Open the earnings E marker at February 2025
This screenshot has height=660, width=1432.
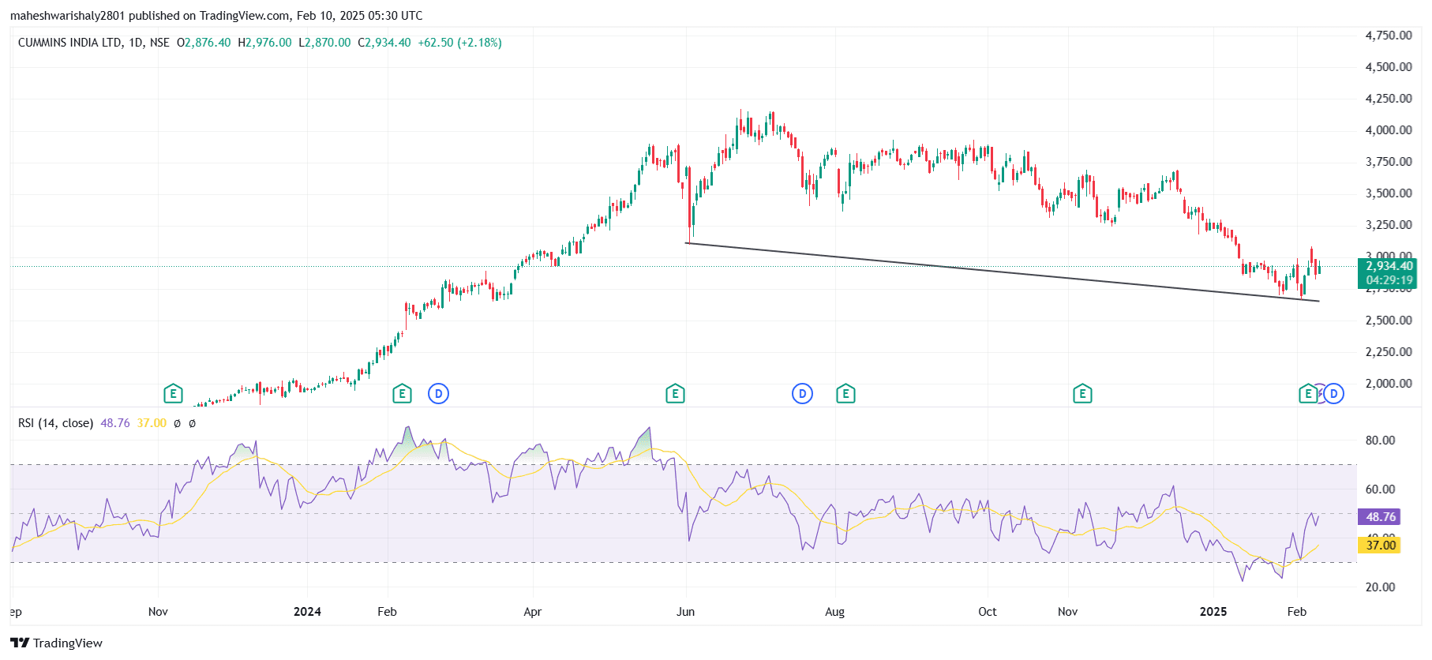click(1308, 393)
